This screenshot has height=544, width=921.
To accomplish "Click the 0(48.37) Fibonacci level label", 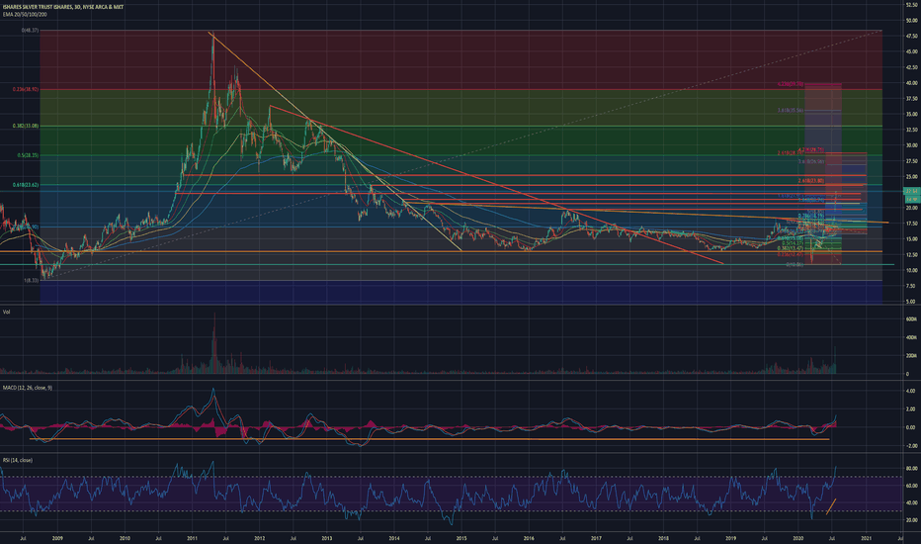I will pyautogui.click(x=30, y=30).
